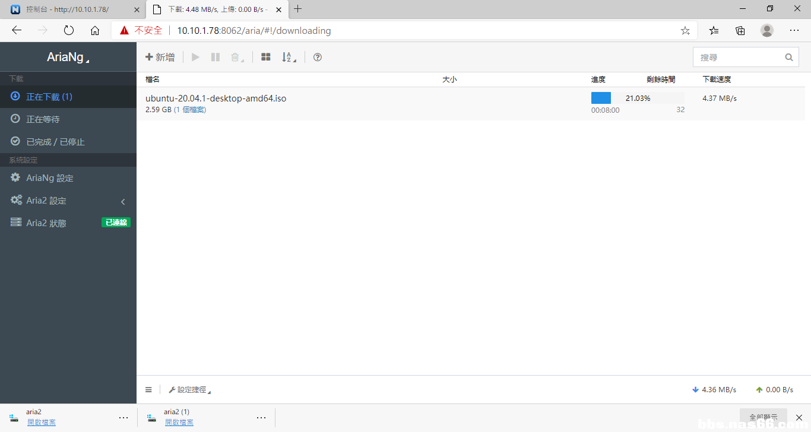Open the browser profile avatar
Image resolution: width=811 pixels, height=432 pixels.
(x=767, y=30)
